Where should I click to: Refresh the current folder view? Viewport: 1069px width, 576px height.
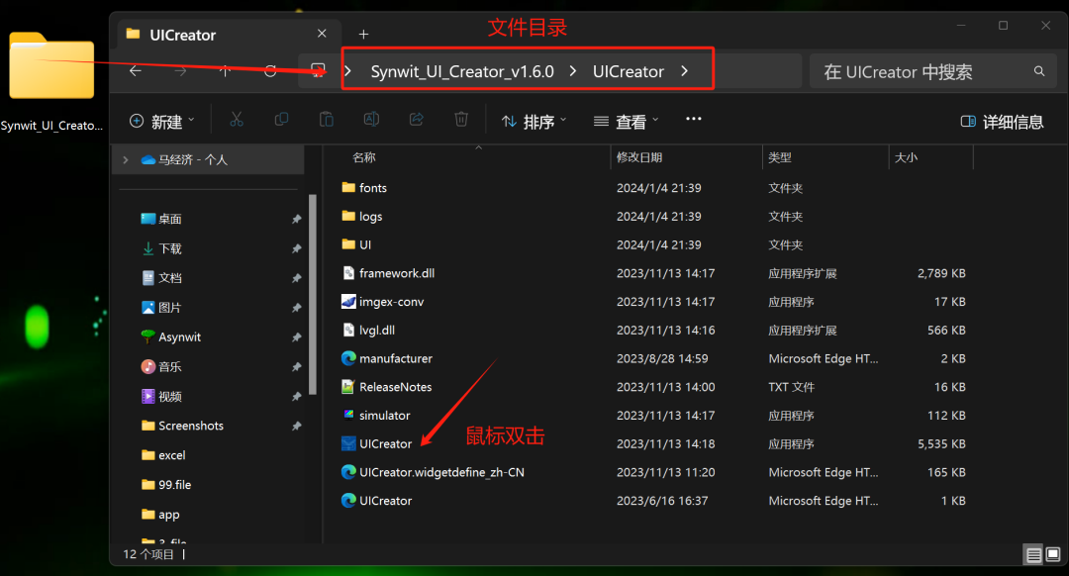point(270,71)
